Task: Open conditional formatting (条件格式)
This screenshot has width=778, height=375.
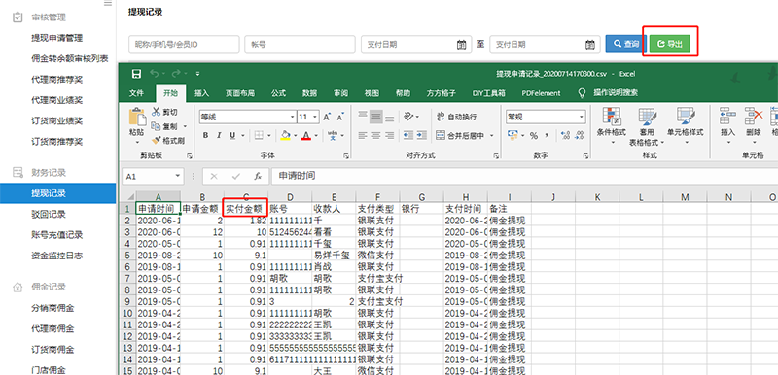Action: point(611,126)
